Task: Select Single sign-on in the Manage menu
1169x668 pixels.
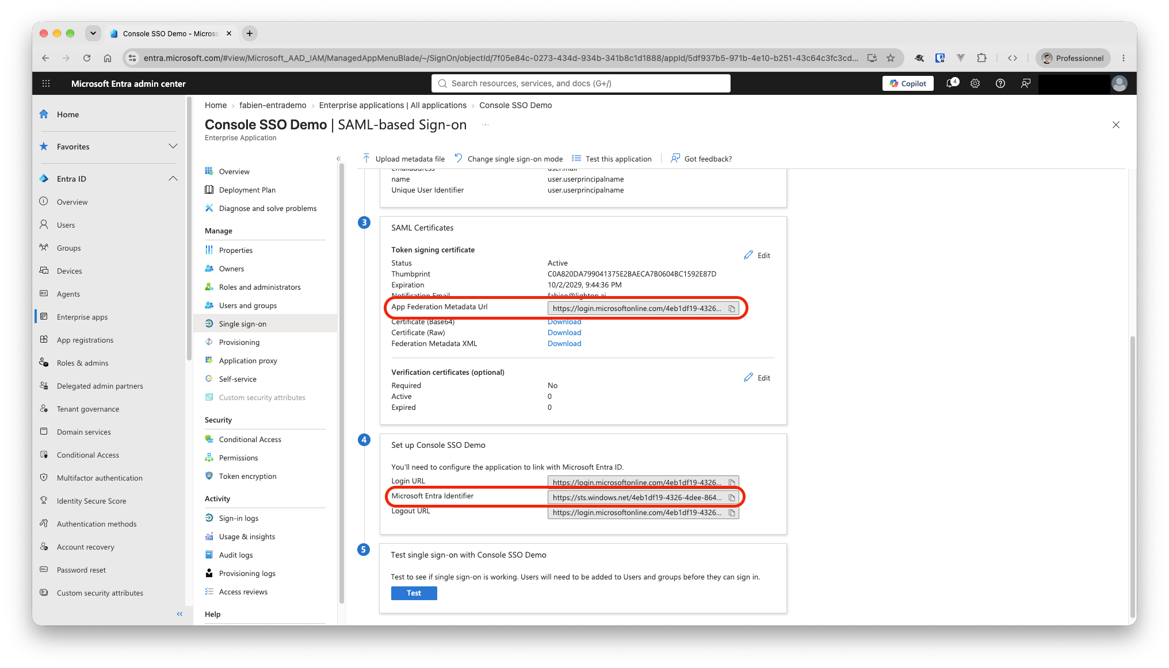Action: pyautogui.click(x=265, y=324)
